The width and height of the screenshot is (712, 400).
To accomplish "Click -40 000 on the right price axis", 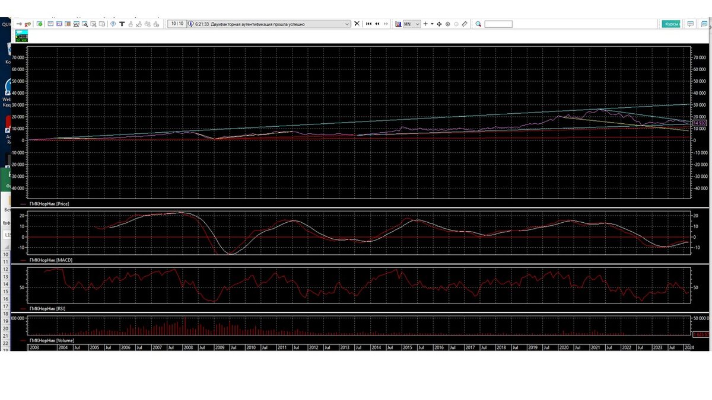I will (x=700, y=188).
